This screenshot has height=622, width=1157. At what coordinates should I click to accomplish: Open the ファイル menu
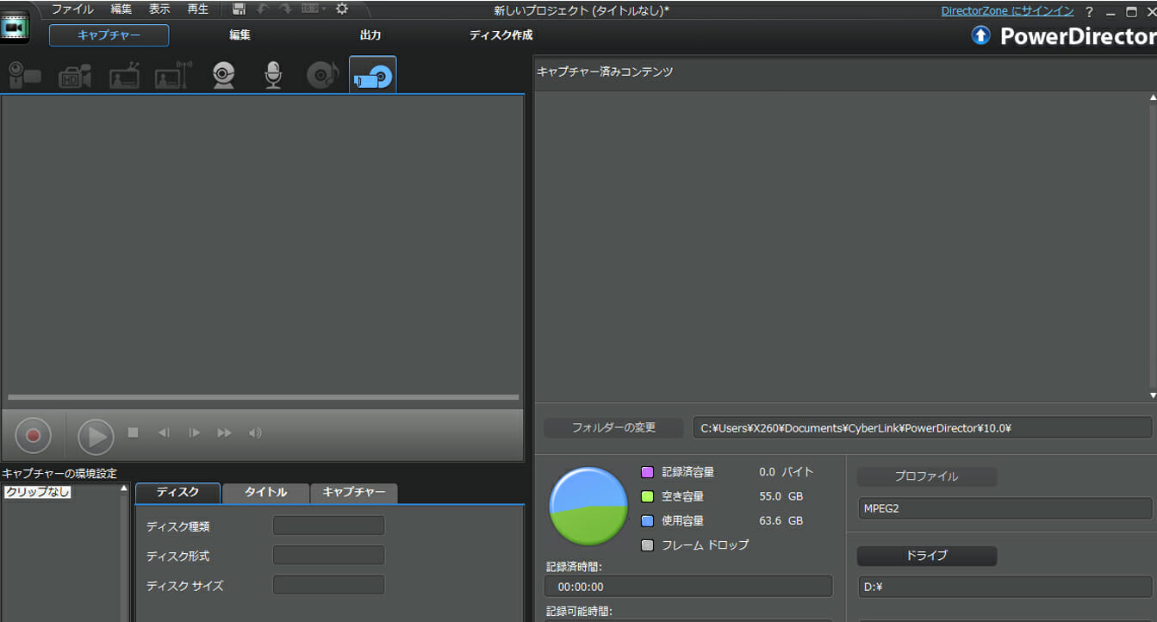click(72, 9)
